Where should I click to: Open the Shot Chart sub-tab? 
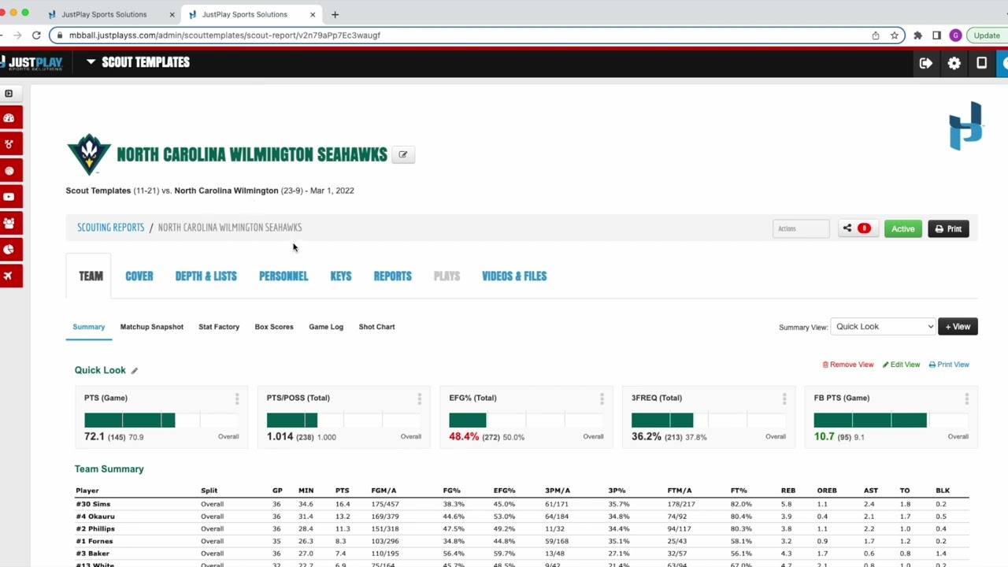pos(376,327)
